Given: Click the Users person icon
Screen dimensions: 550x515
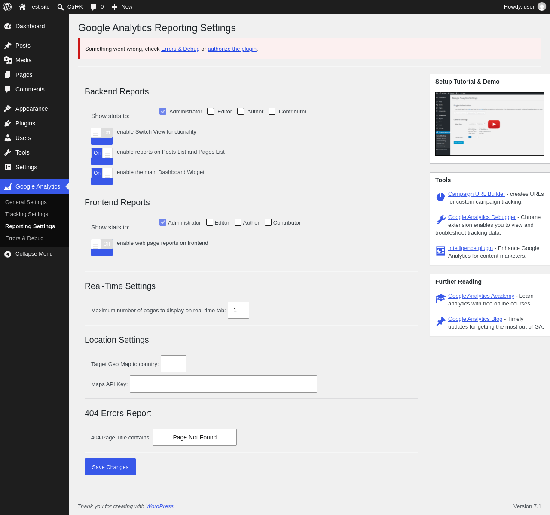Looking at the screenshot, I should click(x=8, y=138).
